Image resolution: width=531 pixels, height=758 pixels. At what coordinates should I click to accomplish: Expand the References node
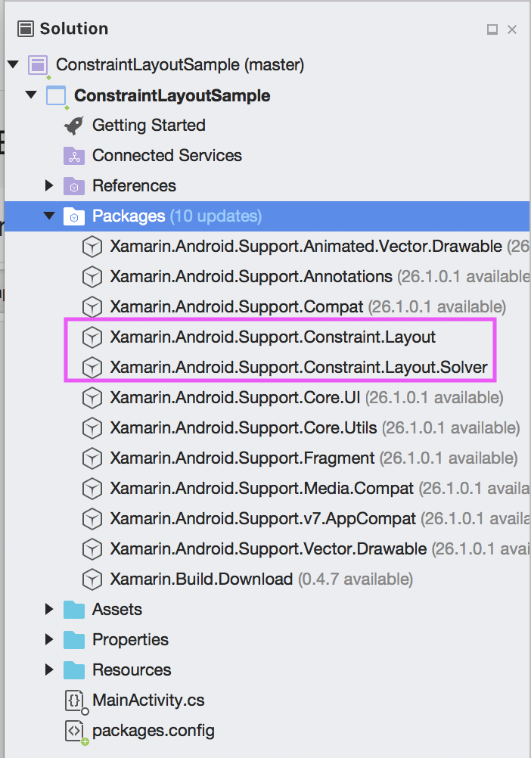coord(49,185)
